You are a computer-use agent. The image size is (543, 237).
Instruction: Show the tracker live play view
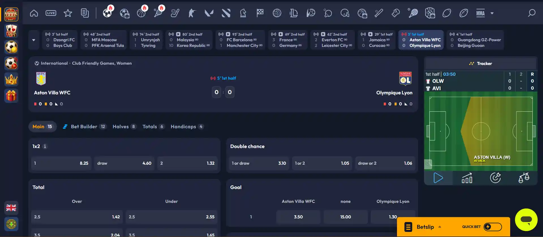(x=438, y=178)
